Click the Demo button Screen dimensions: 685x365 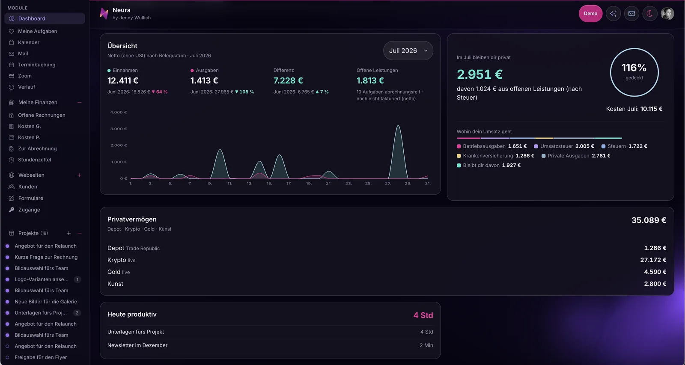pyautogui.click(x=590, y=14)
